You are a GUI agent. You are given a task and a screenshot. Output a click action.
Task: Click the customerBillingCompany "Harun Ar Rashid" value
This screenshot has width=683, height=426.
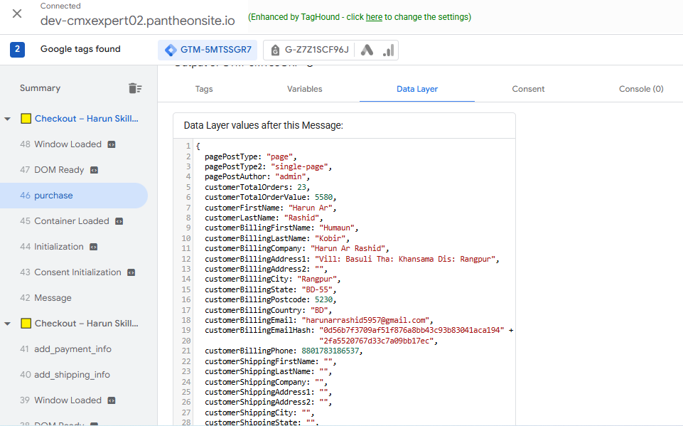[x=348, y=248]
